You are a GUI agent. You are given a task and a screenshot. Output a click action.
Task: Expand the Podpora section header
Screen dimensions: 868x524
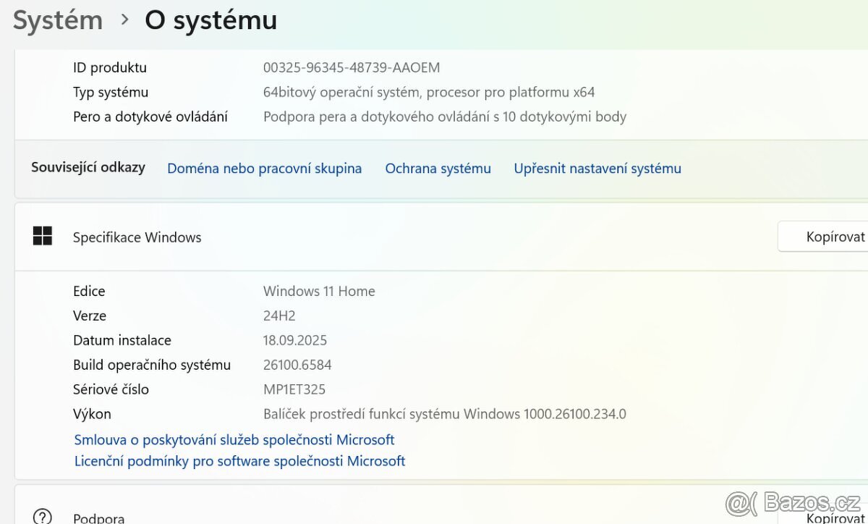pyautogui.click(x=434, y=517)
